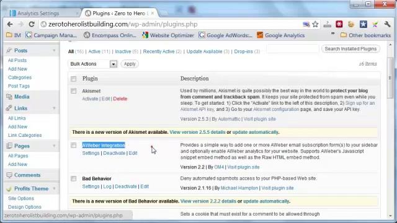Click the scrollbar down arrow

pos(390,216)
